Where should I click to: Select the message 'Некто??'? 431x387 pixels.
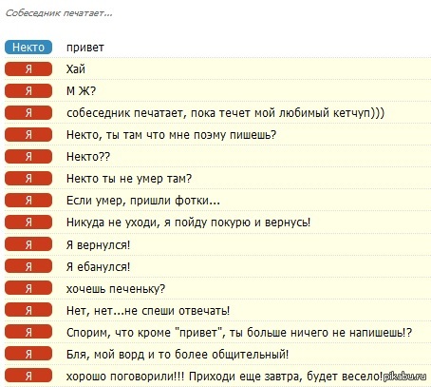tap(88, 157)
